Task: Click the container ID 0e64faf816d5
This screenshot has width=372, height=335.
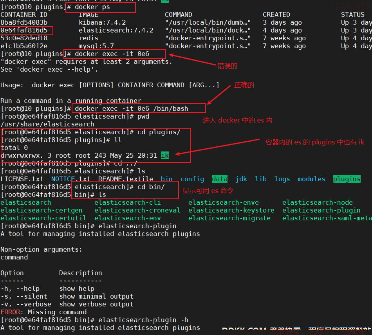Action: coord(24,31)
